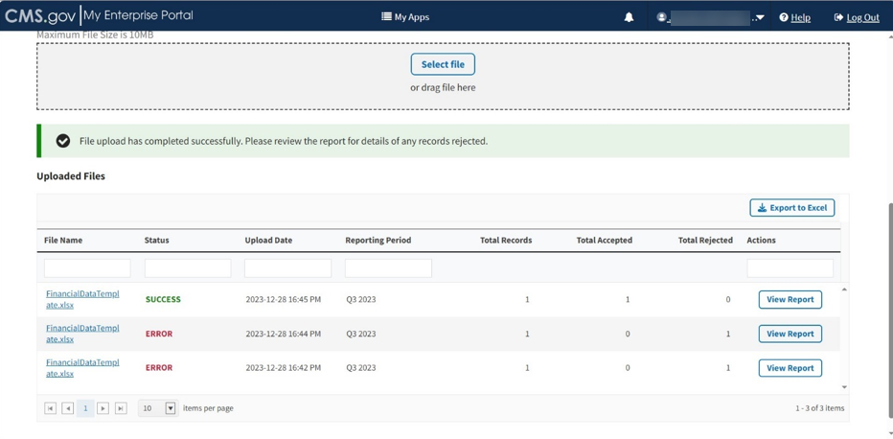The width and height of the screenshot is (893, 439).
Task: Log out of the portal
Action: 857,17
